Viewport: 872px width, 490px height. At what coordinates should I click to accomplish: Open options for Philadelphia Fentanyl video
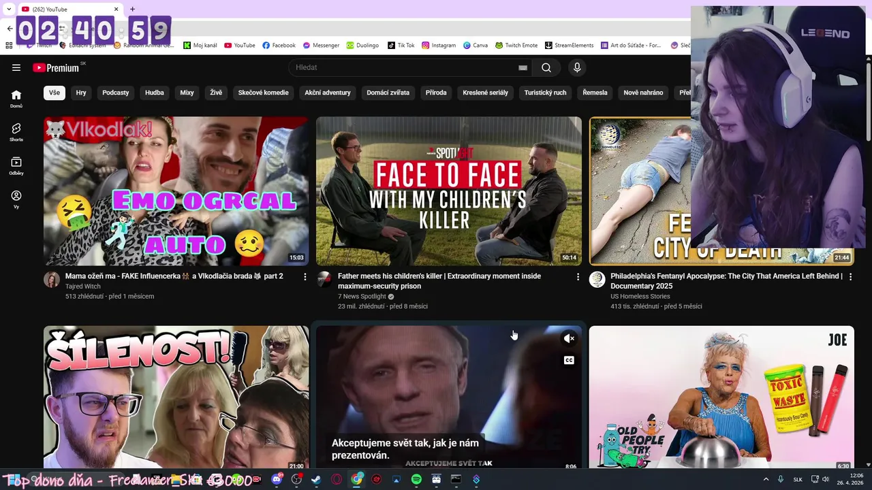click(x=850, y=277)
